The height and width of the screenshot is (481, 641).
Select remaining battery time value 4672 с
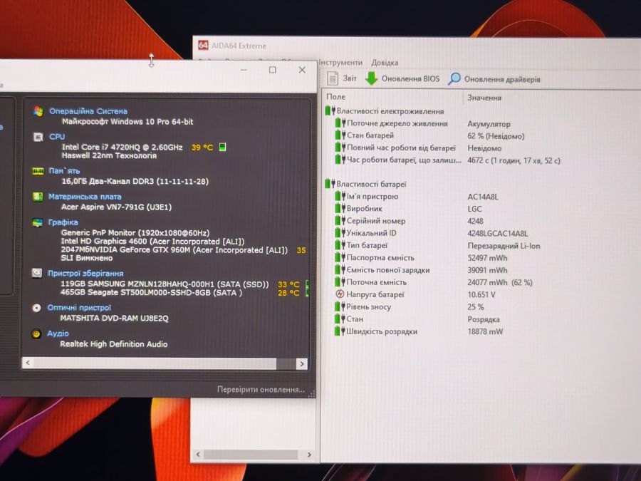[514, 160]
